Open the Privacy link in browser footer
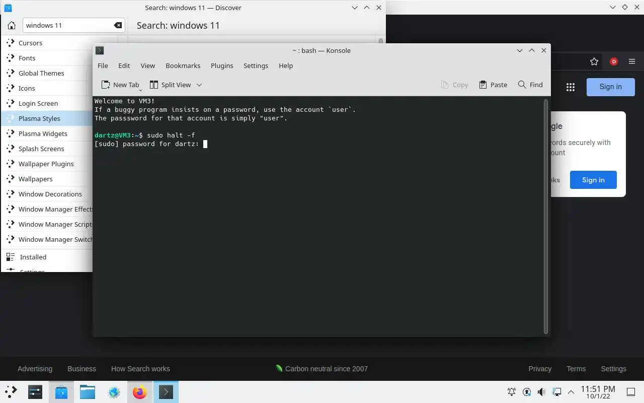This screenshot has height=403, width=644. point(540,369)
